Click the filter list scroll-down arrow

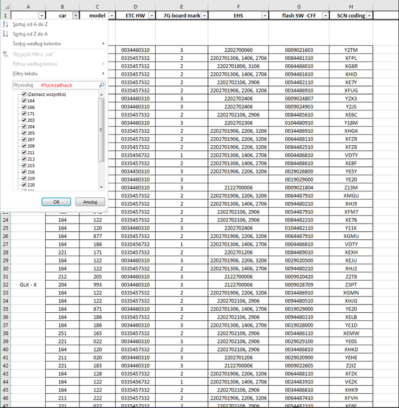point(102,187)
